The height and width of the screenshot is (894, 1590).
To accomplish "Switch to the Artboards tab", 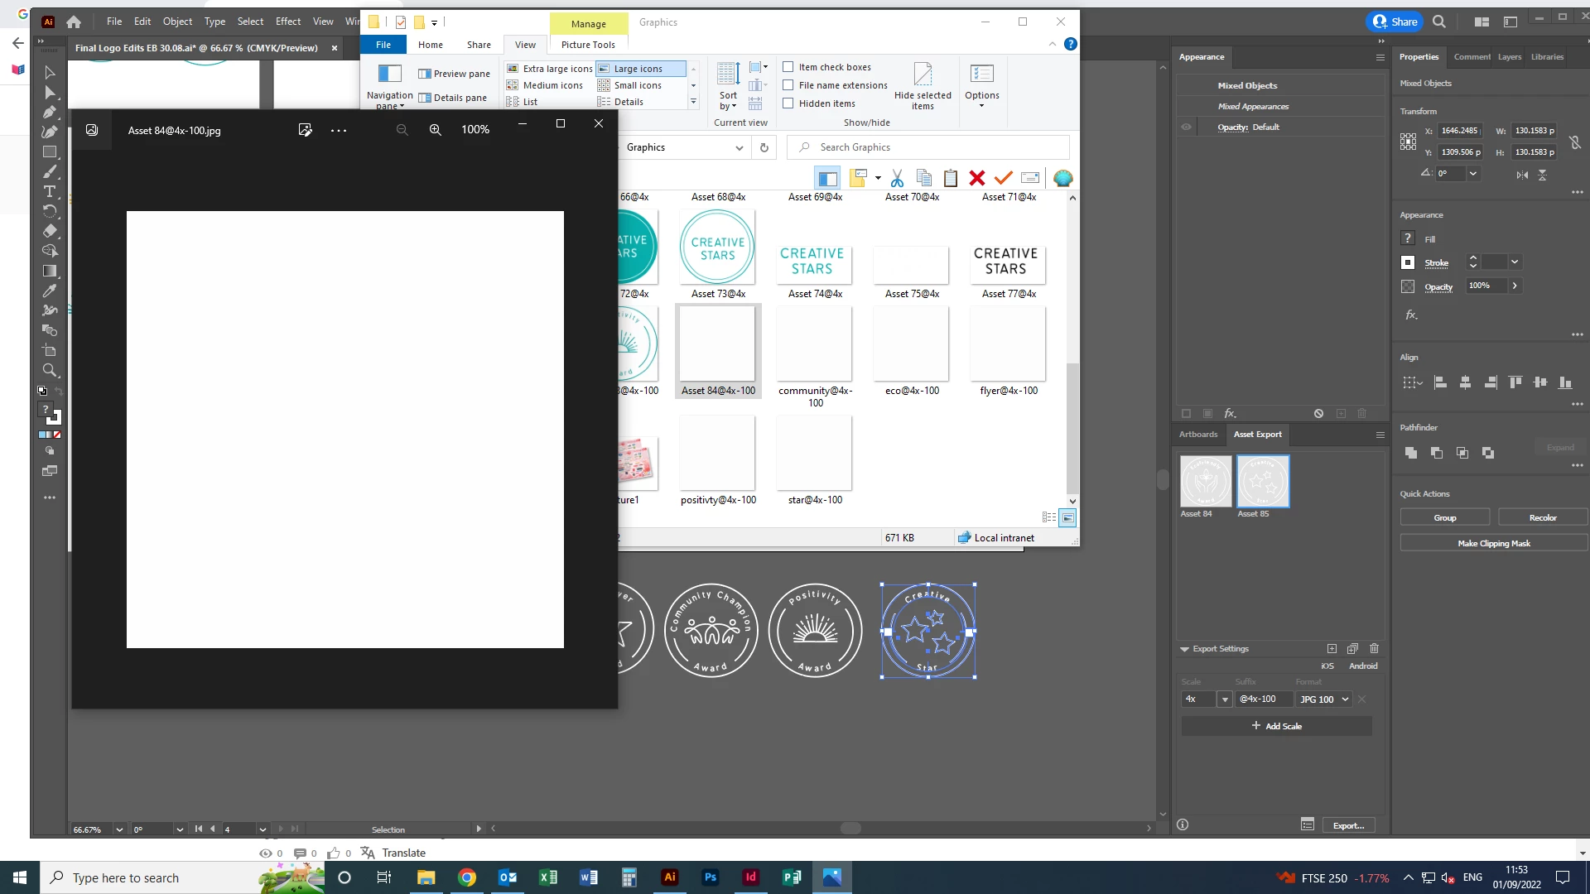I will click(x=1197, y=435).
